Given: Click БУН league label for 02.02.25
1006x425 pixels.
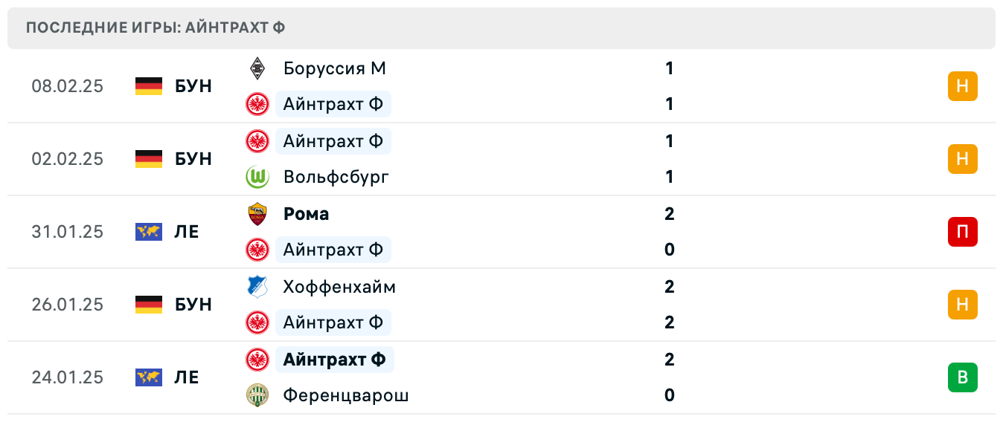Looking at the screenshot, I should tap(193, 159).
